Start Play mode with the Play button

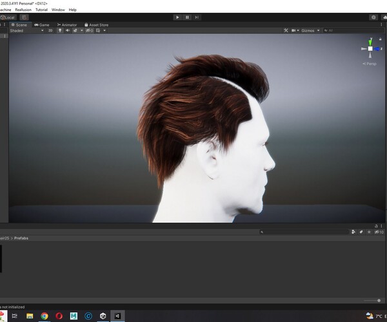pos(177,17)
